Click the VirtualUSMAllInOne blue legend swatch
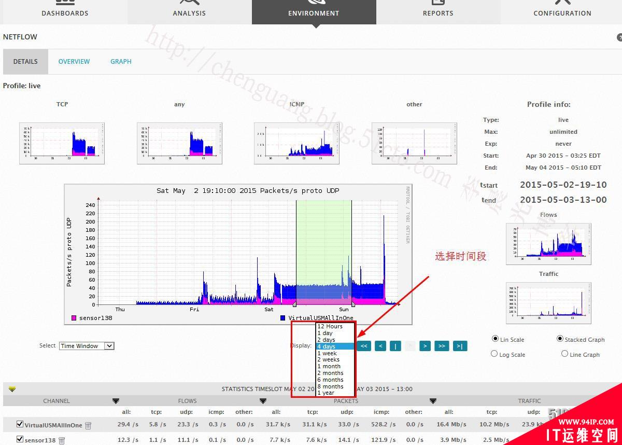 coord(282,318)
